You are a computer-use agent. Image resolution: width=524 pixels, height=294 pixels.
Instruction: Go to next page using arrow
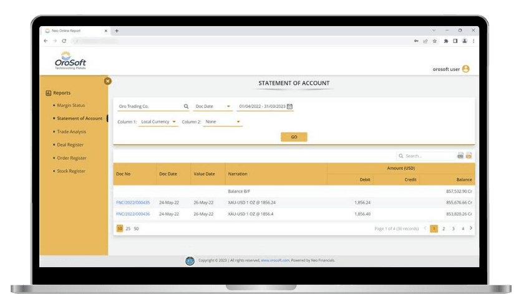point(471,229)
